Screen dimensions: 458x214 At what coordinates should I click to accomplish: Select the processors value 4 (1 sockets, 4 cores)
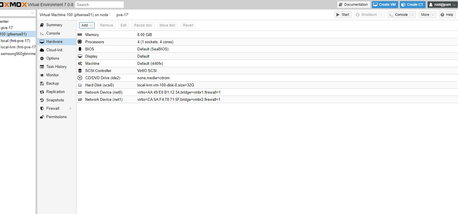[x=155, y=42]
